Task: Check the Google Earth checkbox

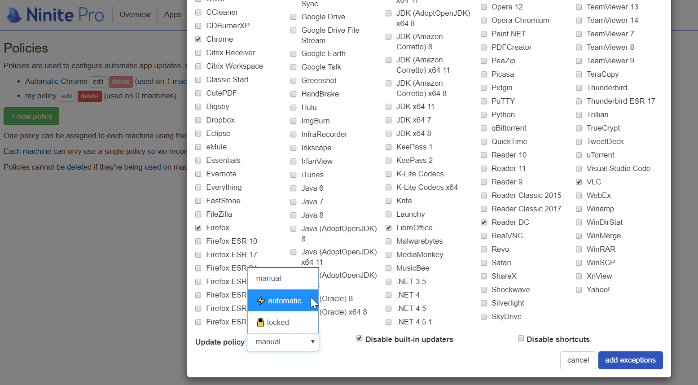Action: (x=293, y=54)
